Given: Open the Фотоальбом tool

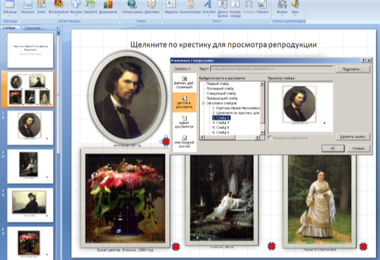Looking at the screenshot, I should pyautogui.click(x=58, y=8).
